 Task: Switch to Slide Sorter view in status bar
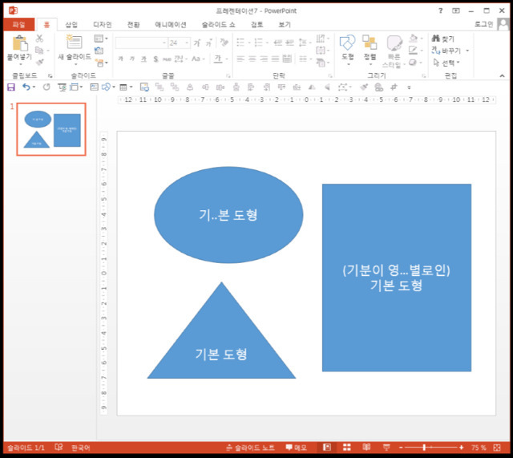(346, 447)
